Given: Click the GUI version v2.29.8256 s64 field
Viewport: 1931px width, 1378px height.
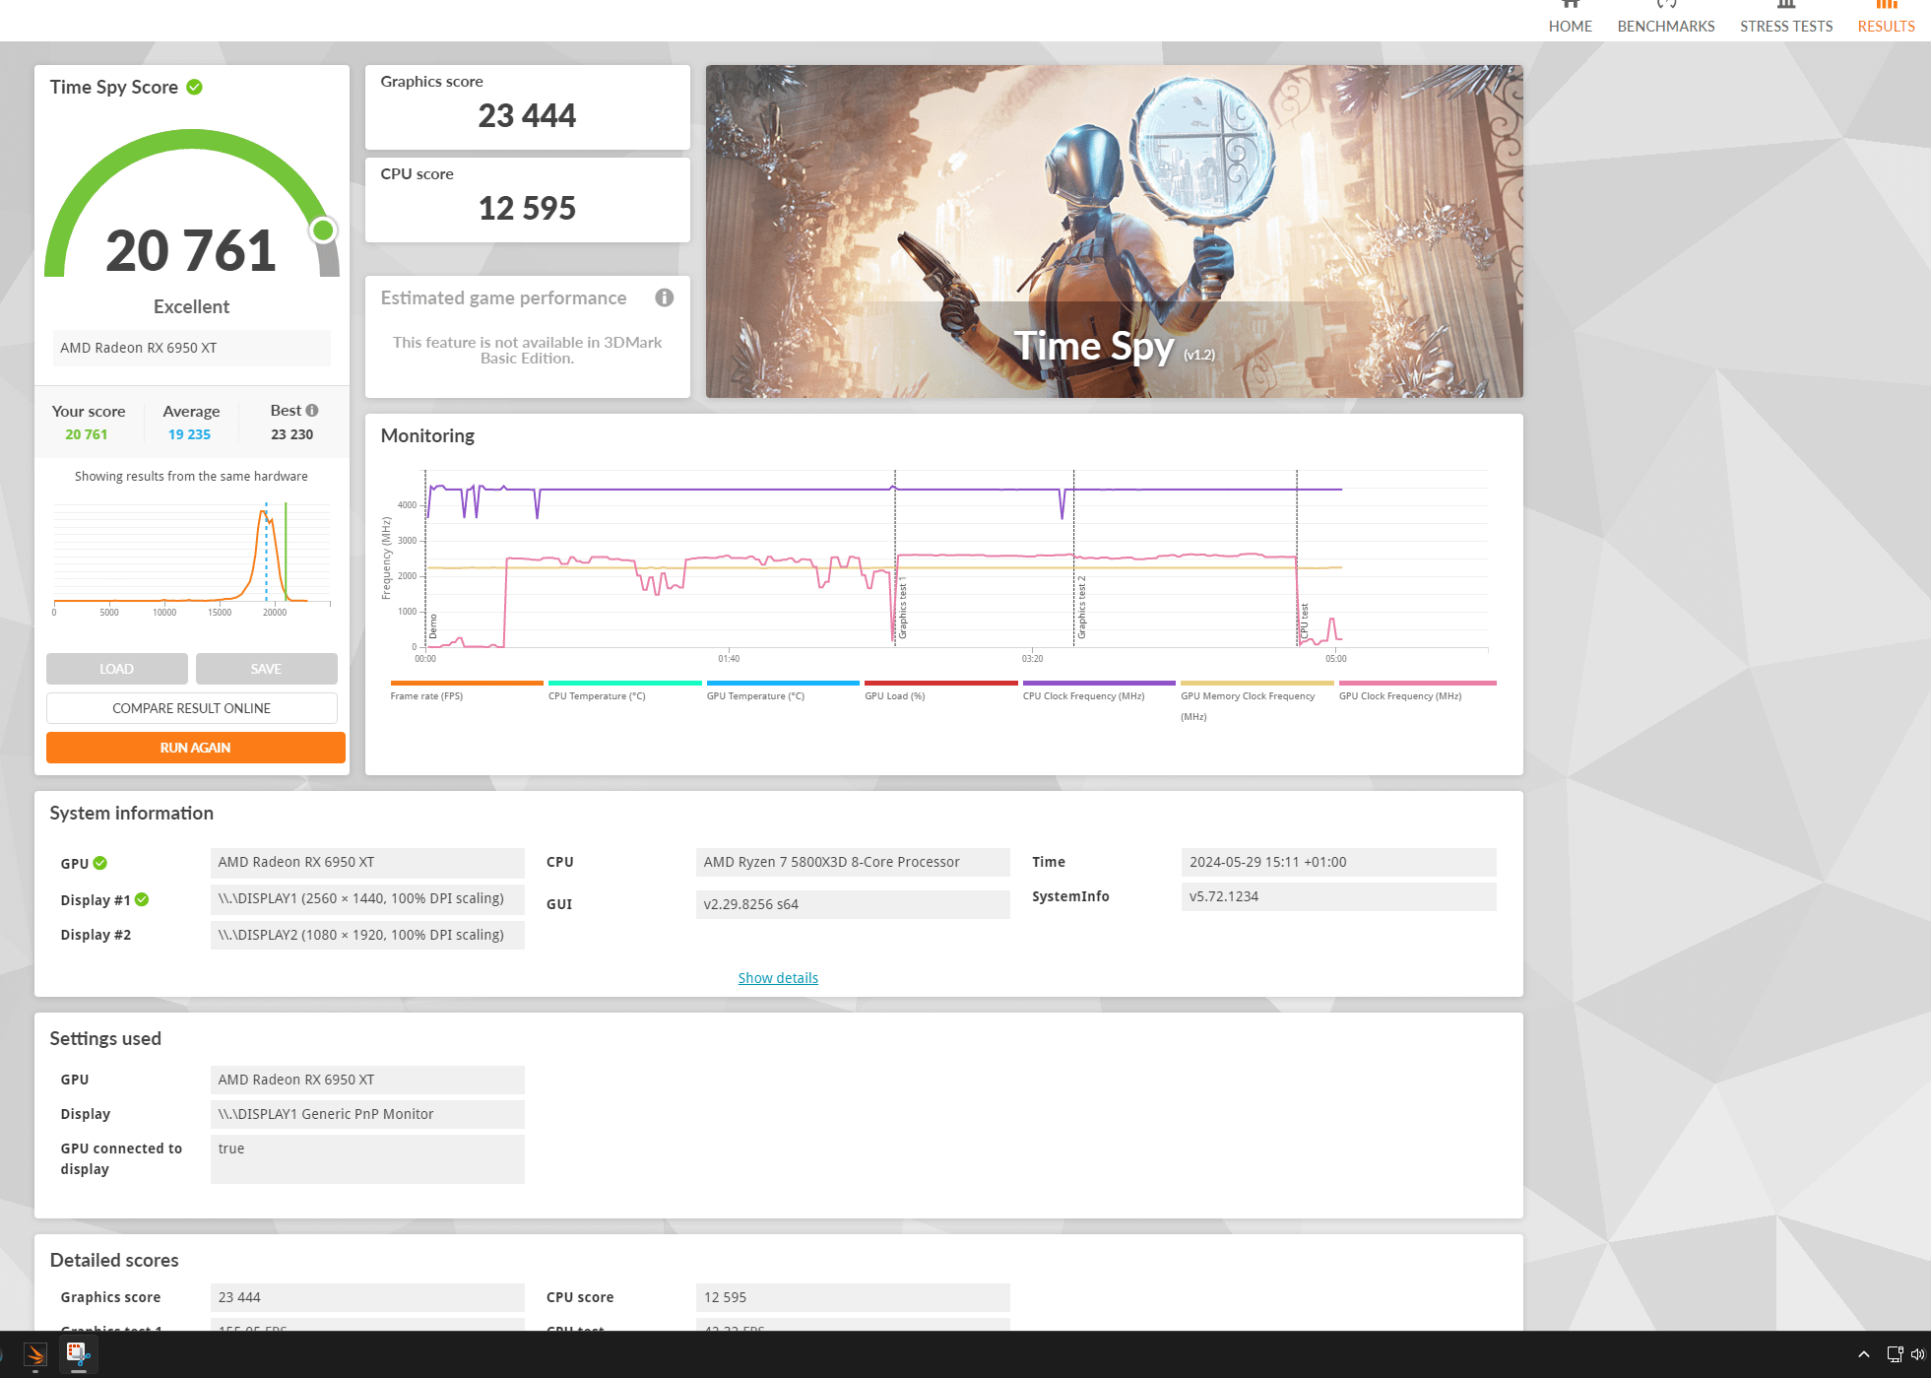Looking at the screenshot, I should click(853, 904).
